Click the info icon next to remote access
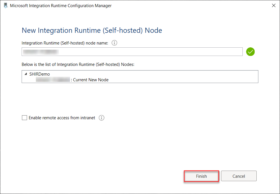This screenshot has width=280, height=194. [x=102, y=118]
